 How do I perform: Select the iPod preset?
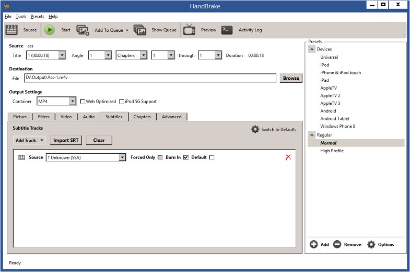325,65
